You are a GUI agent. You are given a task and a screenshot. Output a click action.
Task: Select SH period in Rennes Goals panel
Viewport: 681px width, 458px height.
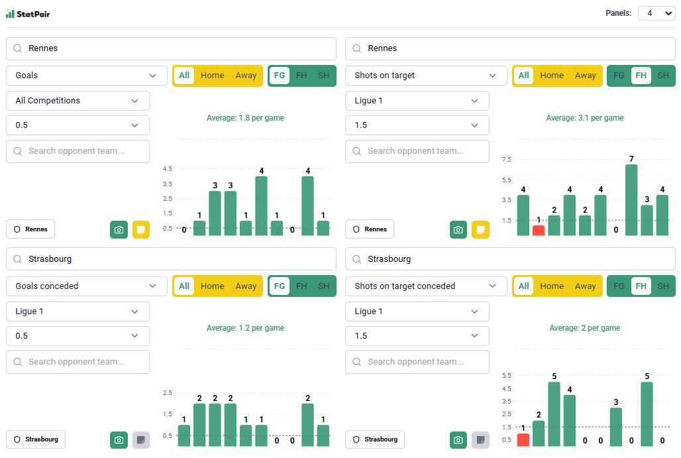click(323, 76)
